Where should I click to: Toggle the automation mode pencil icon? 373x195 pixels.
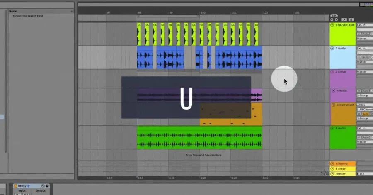coord(344,19)
